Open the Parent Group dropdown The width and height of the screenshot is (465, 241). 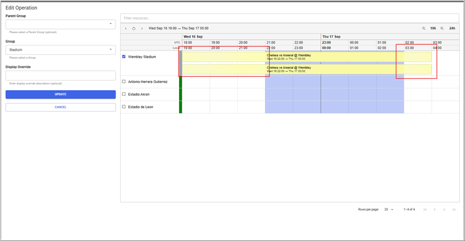coord(61,24)
